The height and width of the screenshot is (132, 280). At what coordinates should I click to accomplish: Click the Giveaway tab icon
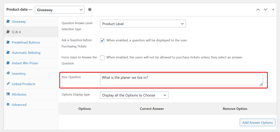point(8,22)
